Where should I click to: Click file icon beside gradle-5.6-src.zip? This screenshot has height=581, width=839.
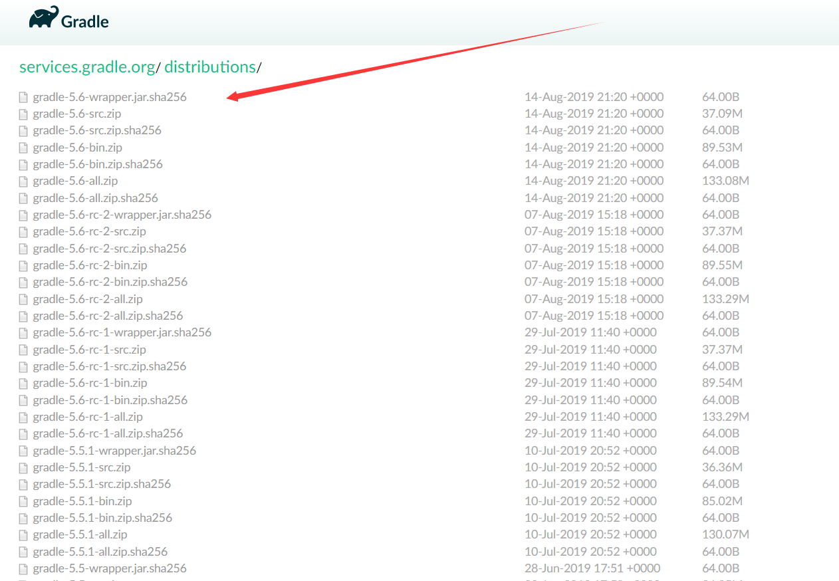pos(23,114)
